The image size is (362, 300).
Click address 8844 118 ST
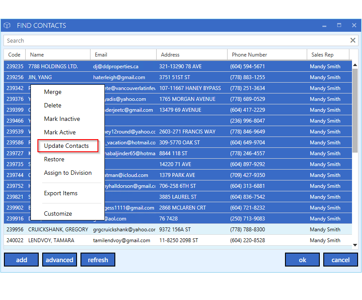click(x=173, y=153)
